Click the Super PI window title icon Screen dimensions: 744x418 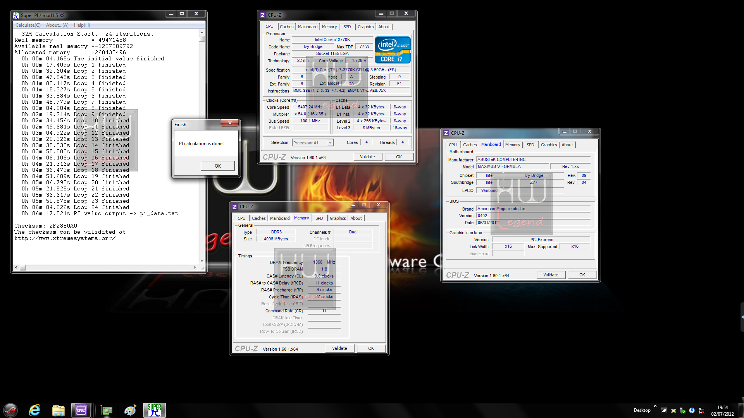pos(16,15)
